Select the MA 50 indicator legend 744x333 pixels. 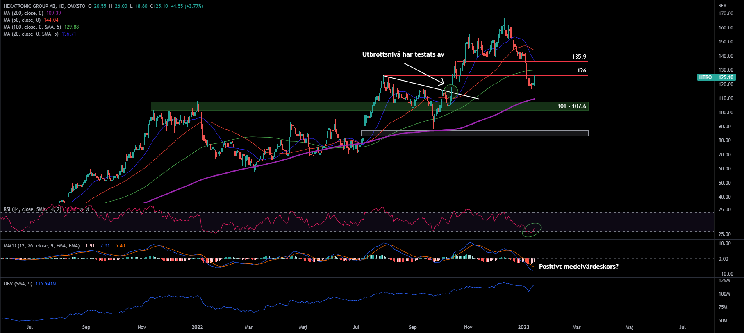tap(22, 20)
